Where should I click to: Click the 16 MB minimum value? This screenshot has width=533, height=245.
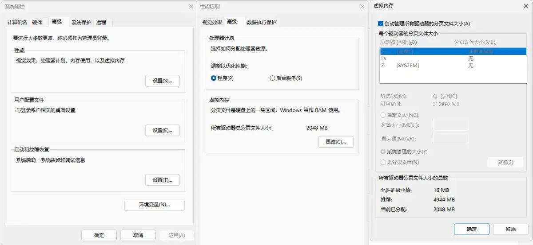[442, 190]
